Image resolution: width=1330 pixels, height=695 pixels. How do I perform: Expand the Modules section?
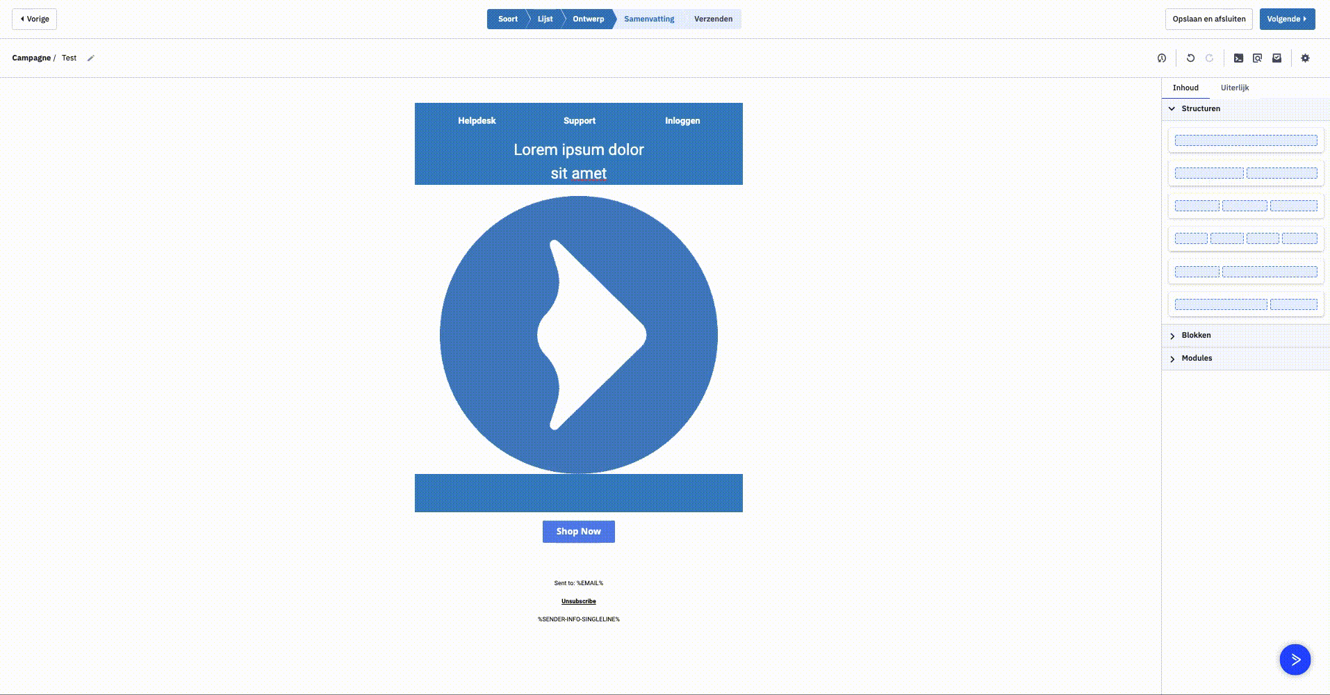(x=1245, y=359)
